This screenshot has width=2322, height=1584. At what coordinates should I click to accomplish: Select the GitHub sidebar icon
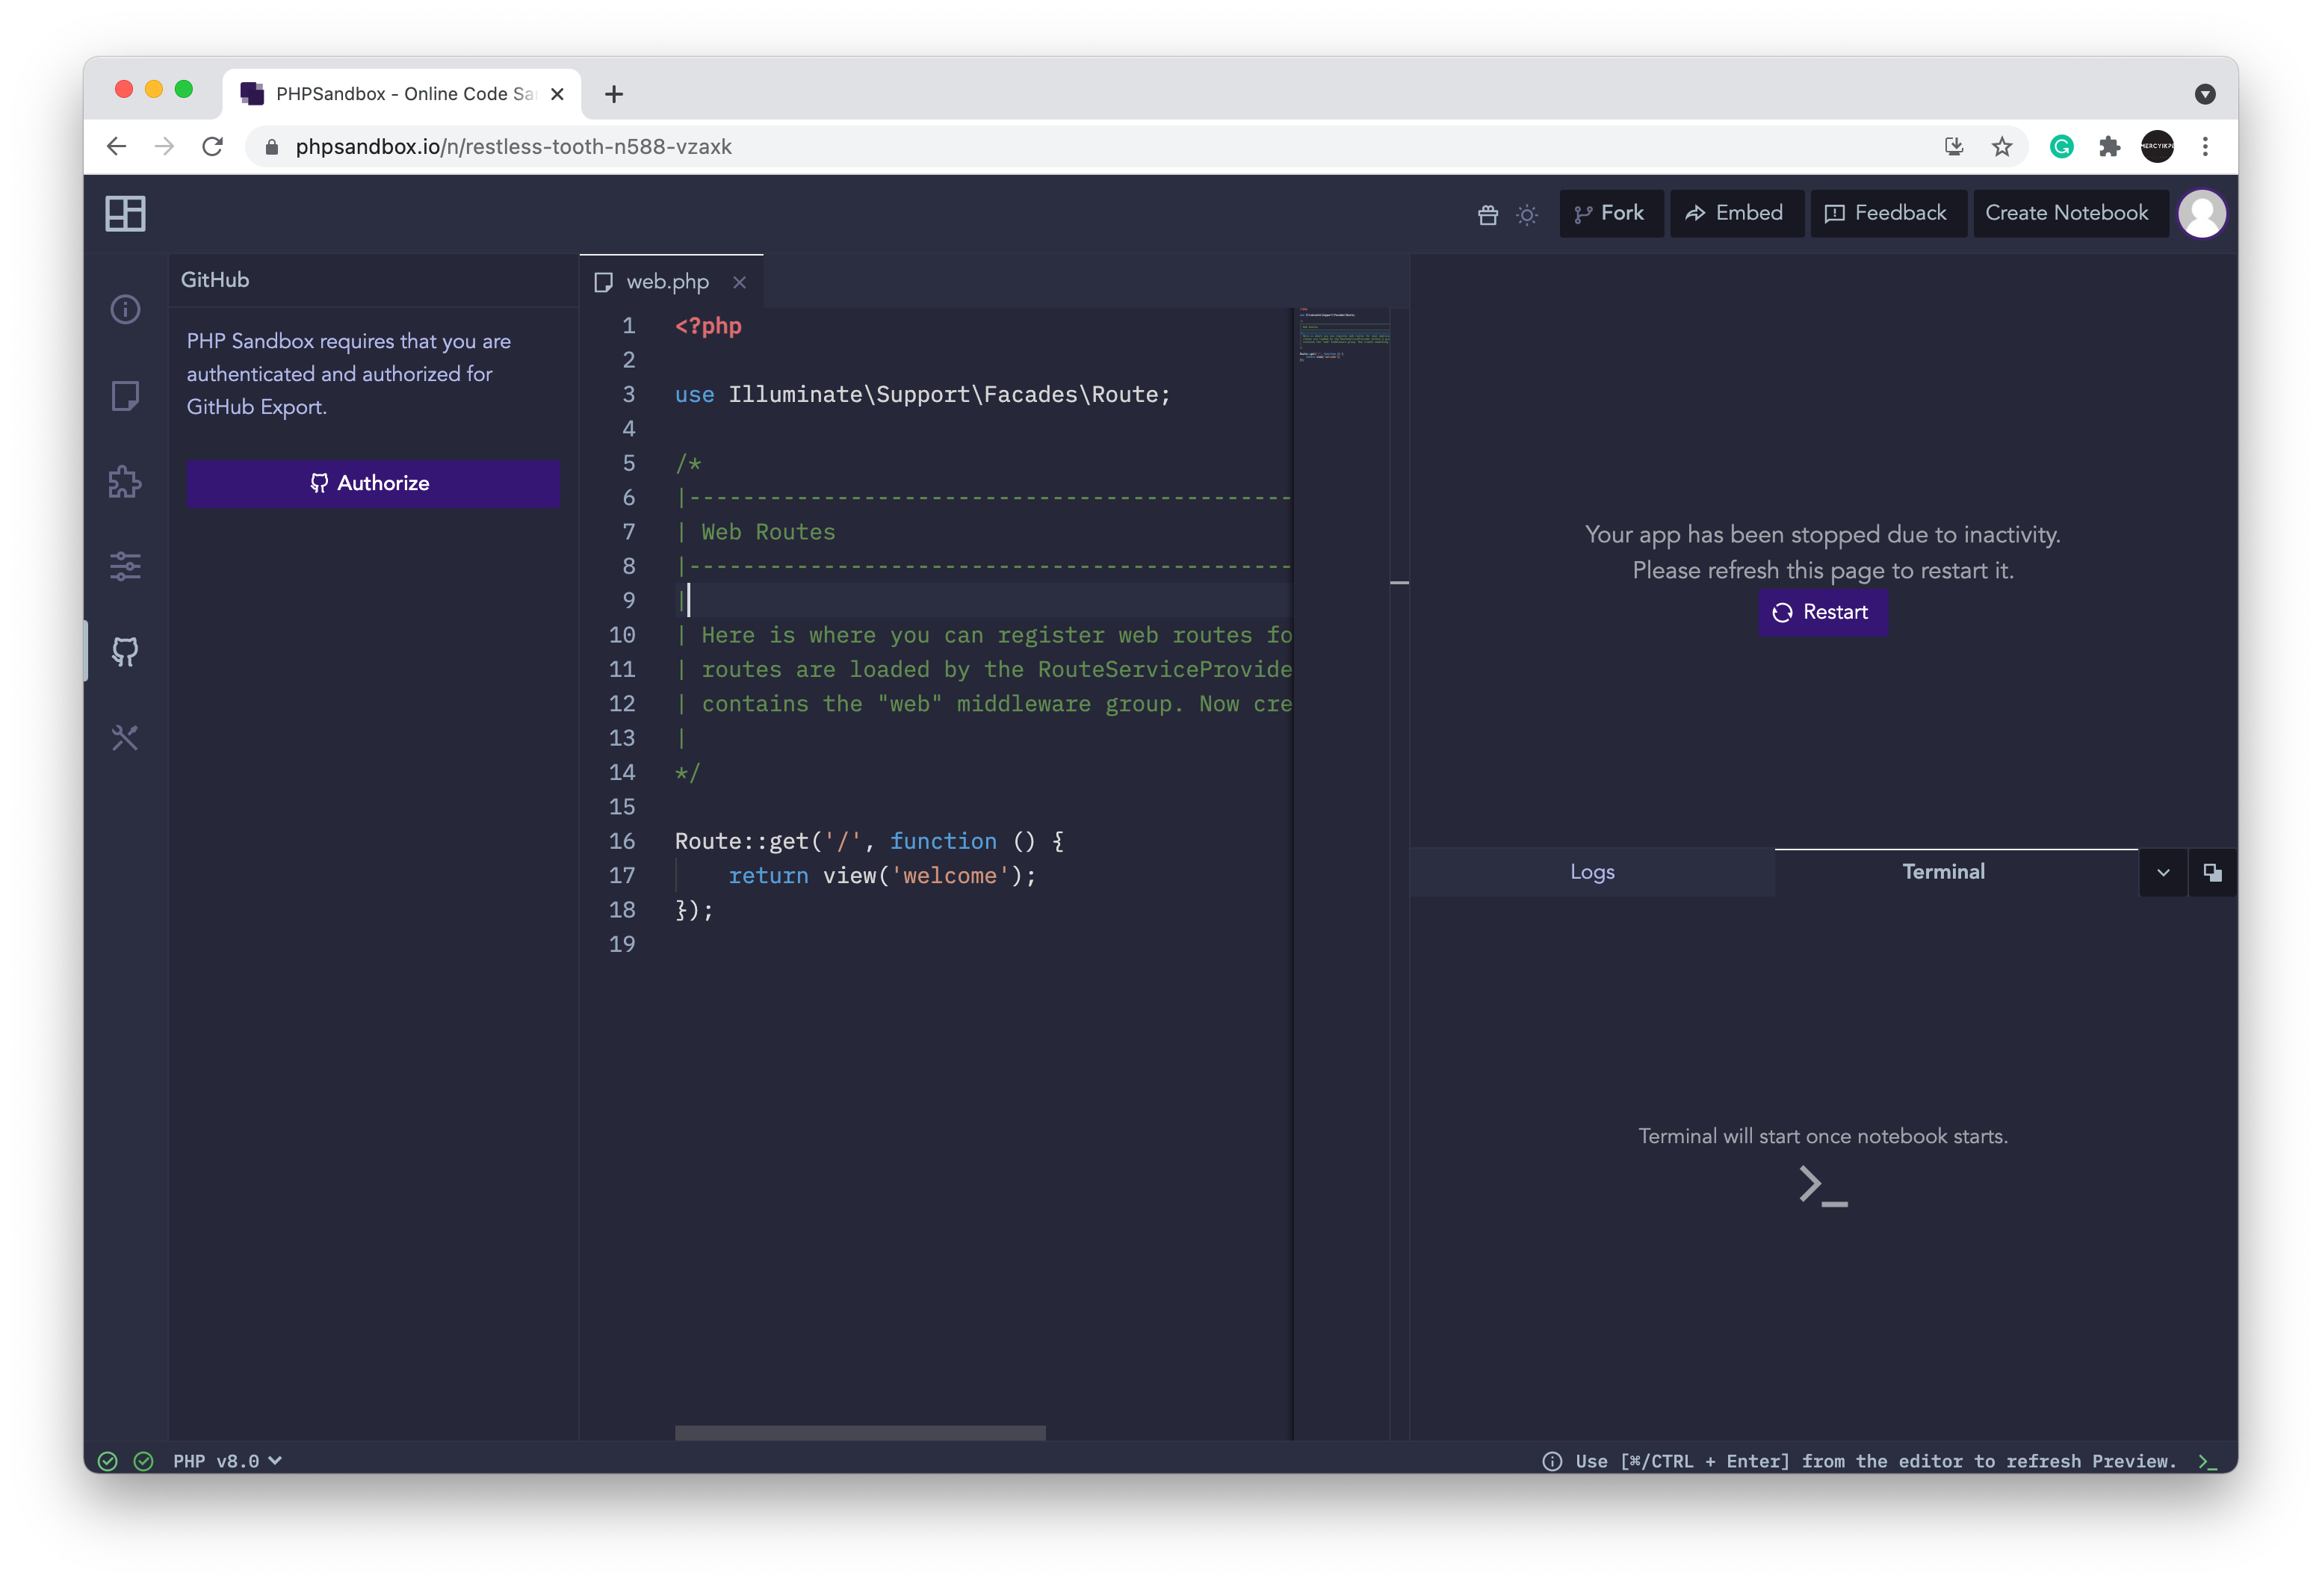[125, 652]
